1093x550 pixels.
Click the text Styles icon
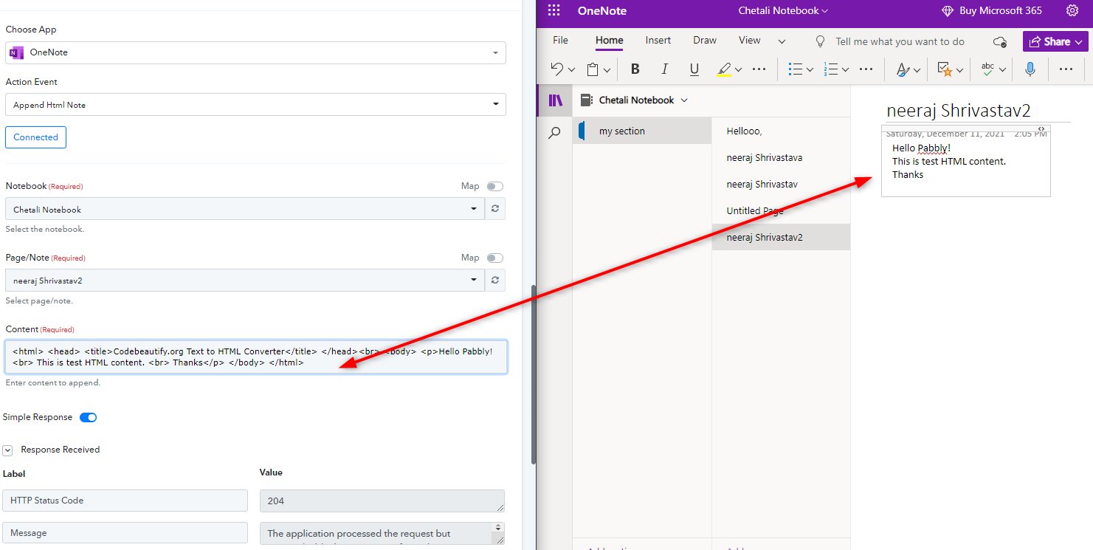[x=903, y=69]
